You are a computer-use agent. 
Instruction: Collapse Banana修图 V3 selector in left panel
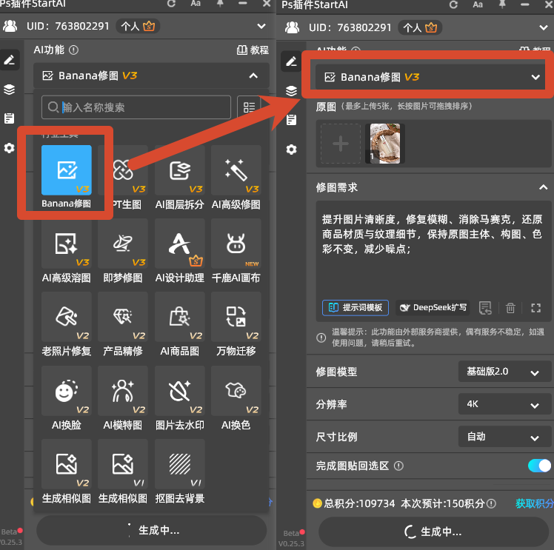click(151, 76)
